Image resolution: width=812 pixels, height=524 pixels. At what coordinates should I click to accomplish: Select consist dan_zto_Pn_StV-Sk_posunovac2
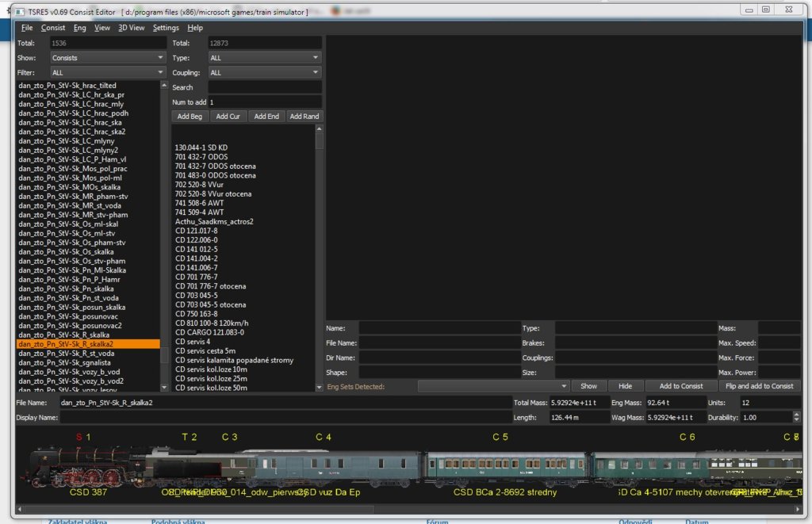tap(70, 326)
